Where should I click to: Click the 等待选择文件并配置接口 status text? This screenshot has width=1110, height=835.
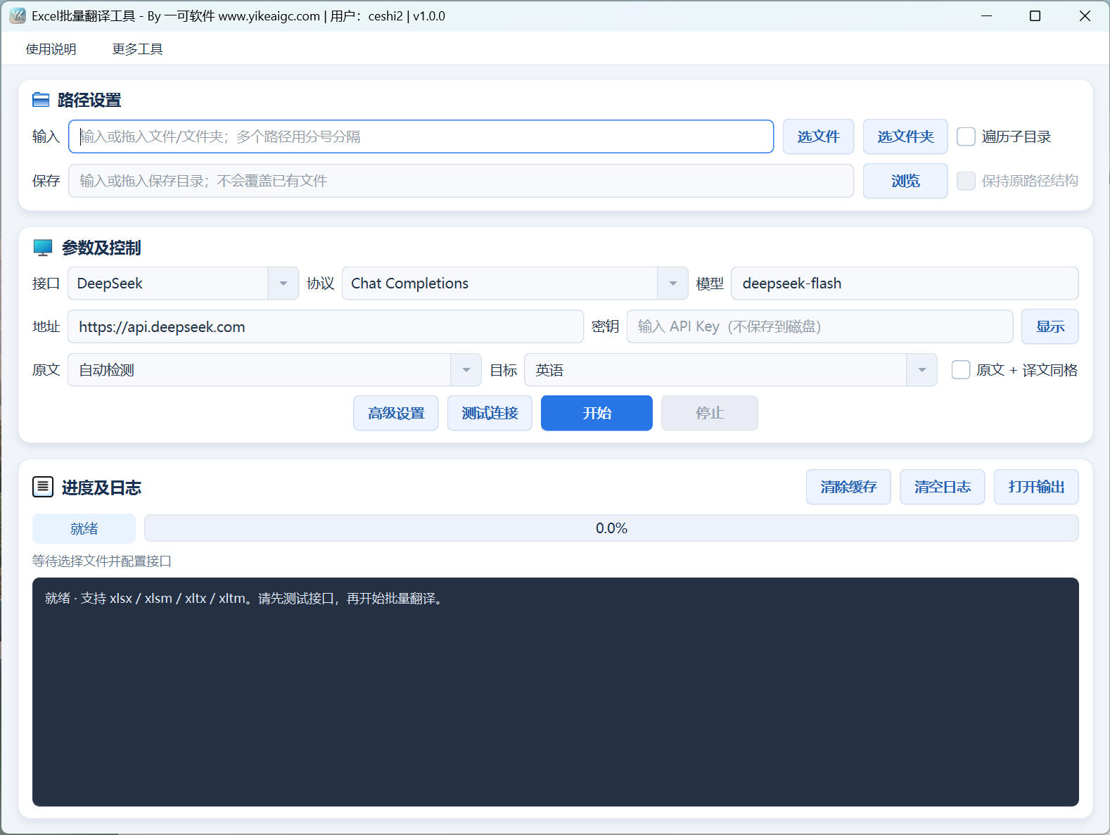tap(102, 561)
